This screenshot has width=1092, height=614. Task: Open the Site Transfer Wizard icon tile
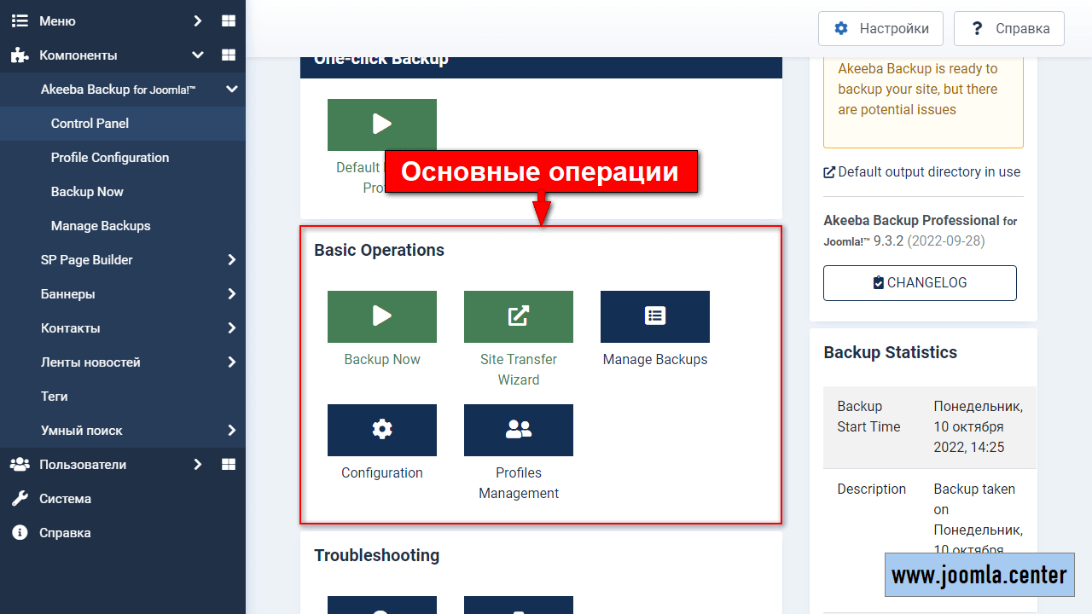518,316
